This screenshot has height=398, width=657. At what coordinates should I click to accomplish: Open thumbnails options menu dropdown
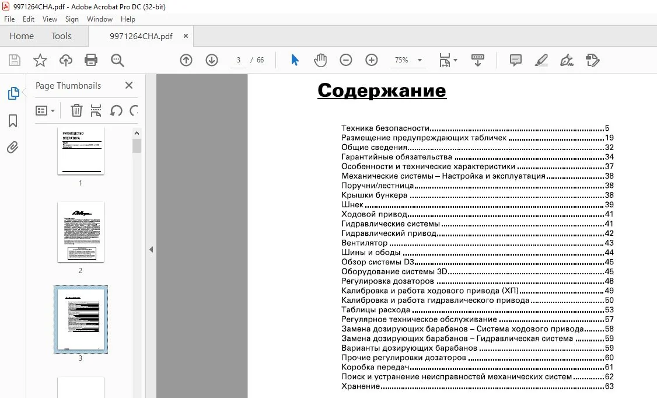[x=45, y=111]
